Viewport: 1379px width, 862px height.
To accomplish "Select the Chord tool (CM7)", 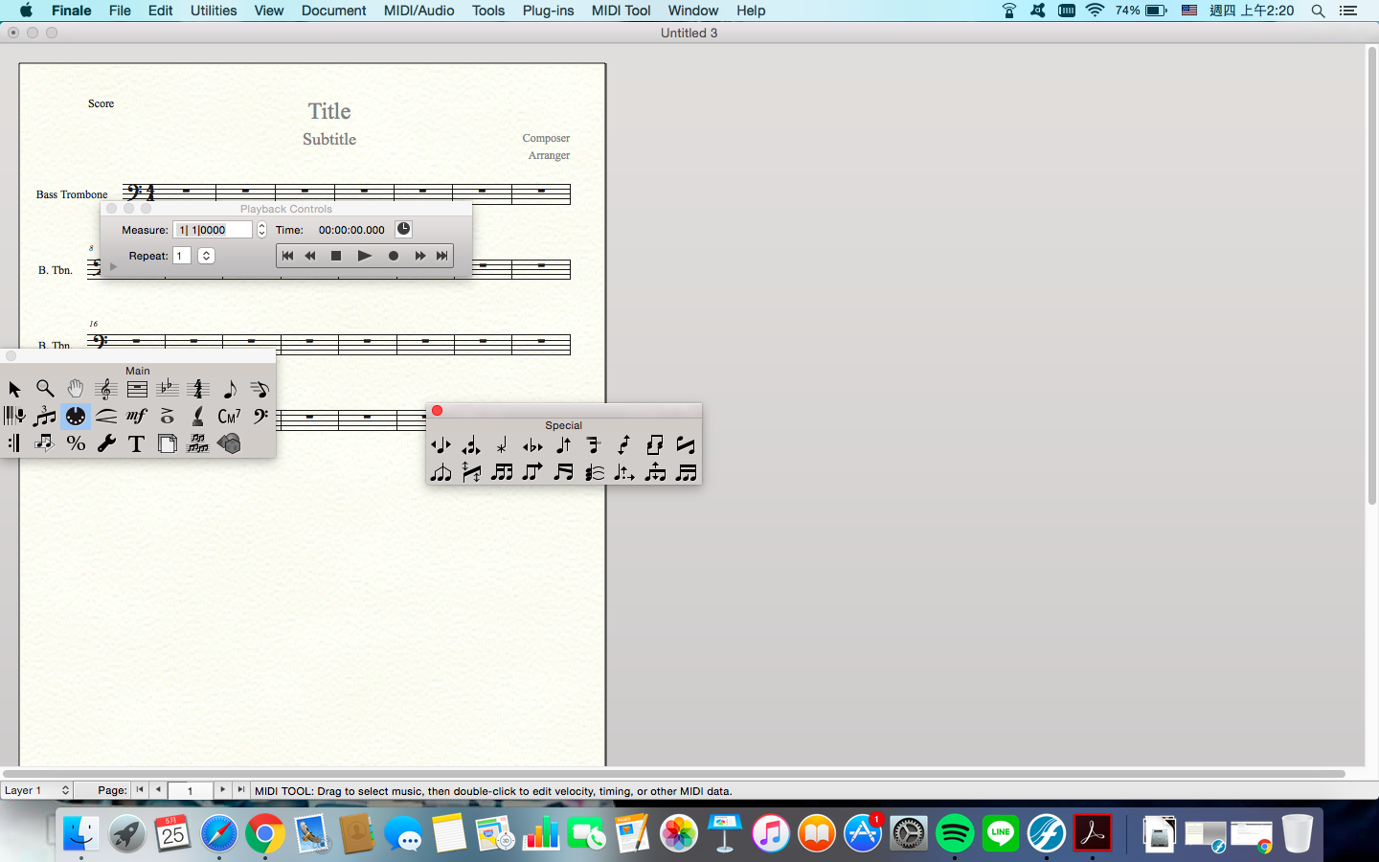I will coord(228,416).
